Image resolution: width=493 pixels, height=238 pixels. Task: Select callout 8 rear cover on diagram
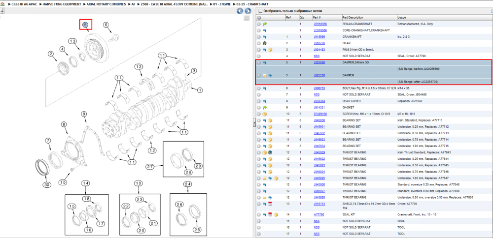pos(64,124)
